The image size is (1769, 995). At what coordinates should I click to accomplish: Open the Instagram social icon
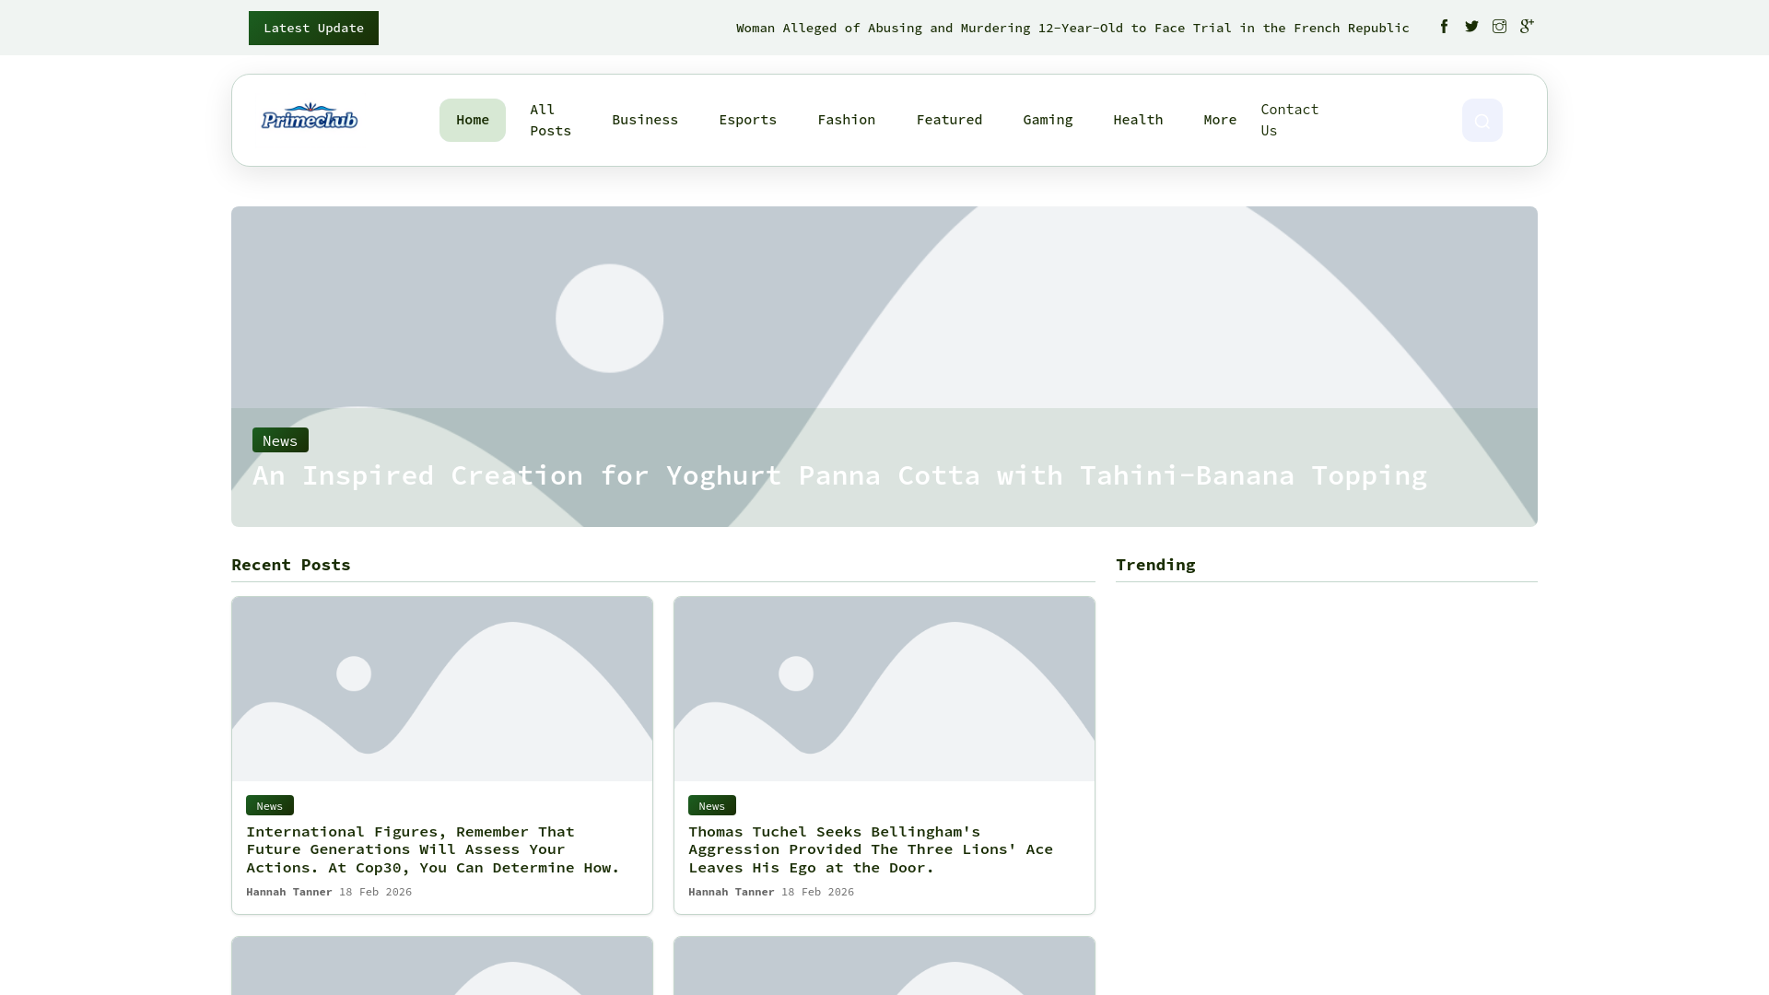(1499, 27)
